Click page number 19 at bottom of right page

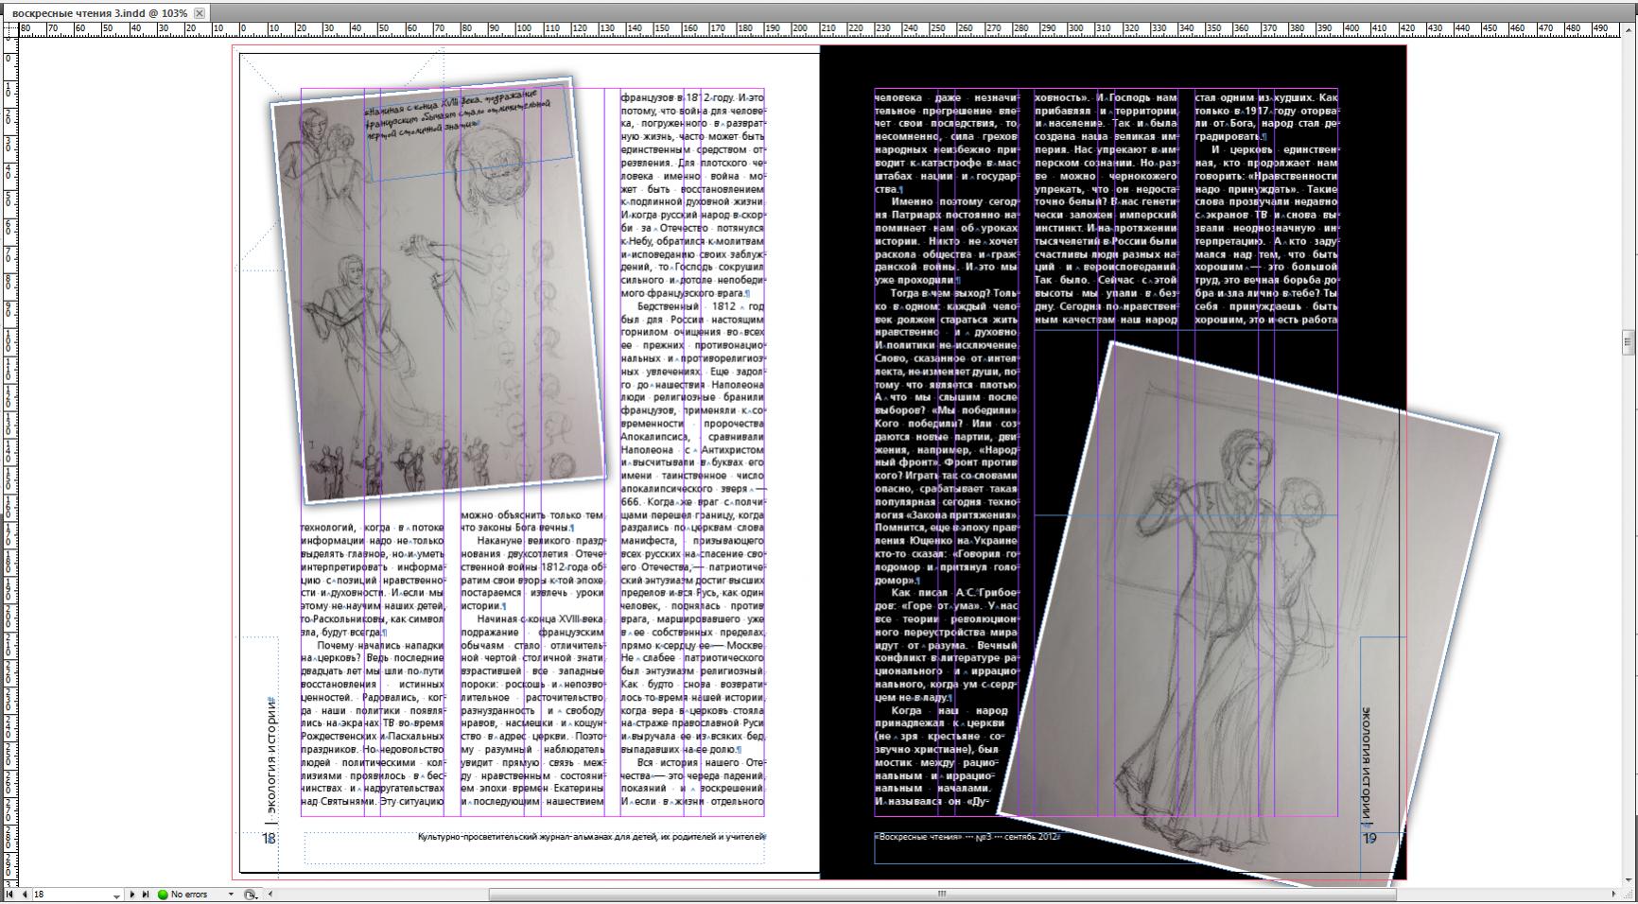(x=1369, y=838)
